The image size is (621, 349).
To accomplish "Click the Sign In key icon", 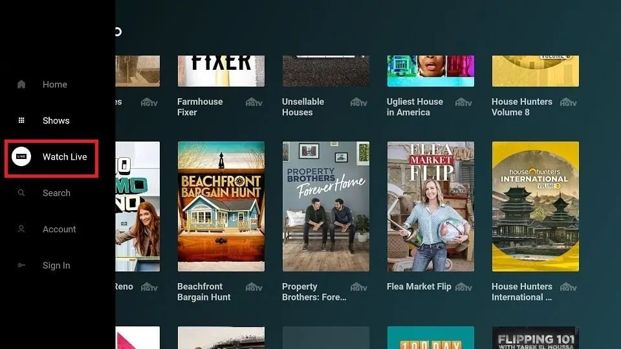I will pyautogui.click(x=21, y=265).
